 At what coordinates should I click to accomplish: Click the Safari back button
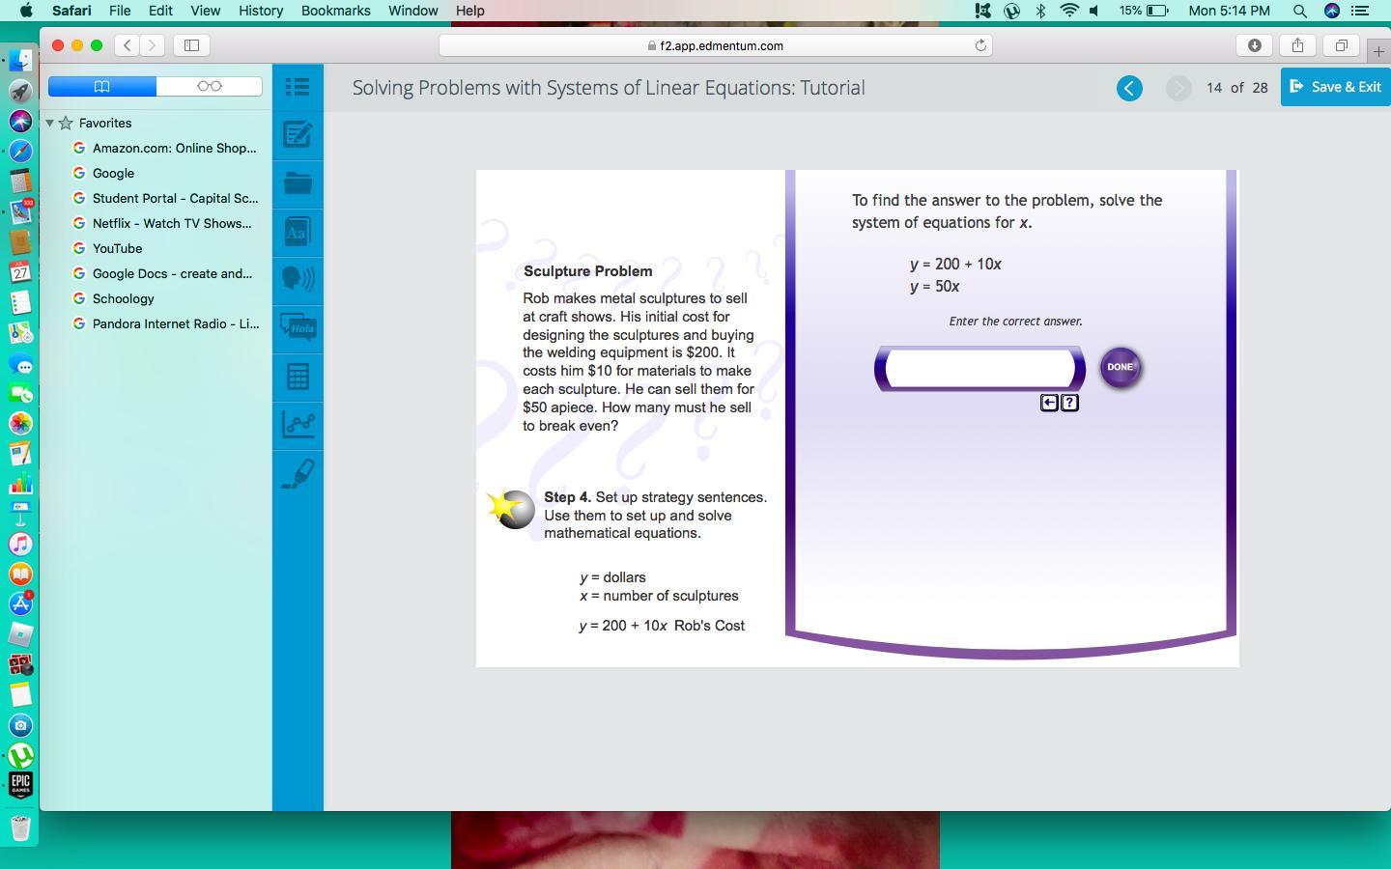click(127, 45)
